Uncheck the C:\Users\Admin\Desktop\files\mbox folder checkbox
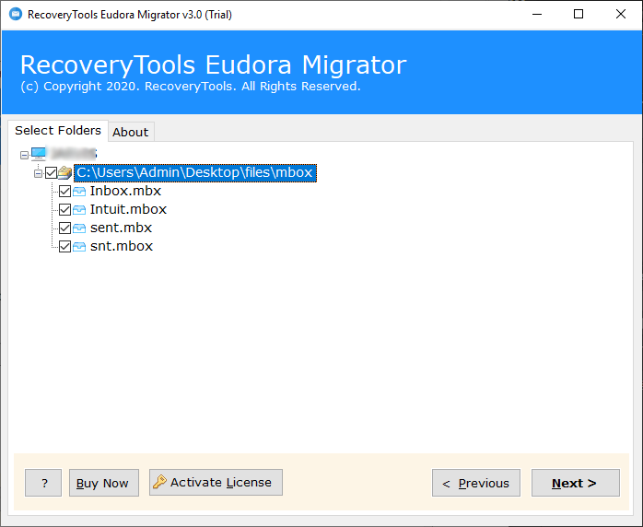643x527 pixels. [x=52, y=172]
